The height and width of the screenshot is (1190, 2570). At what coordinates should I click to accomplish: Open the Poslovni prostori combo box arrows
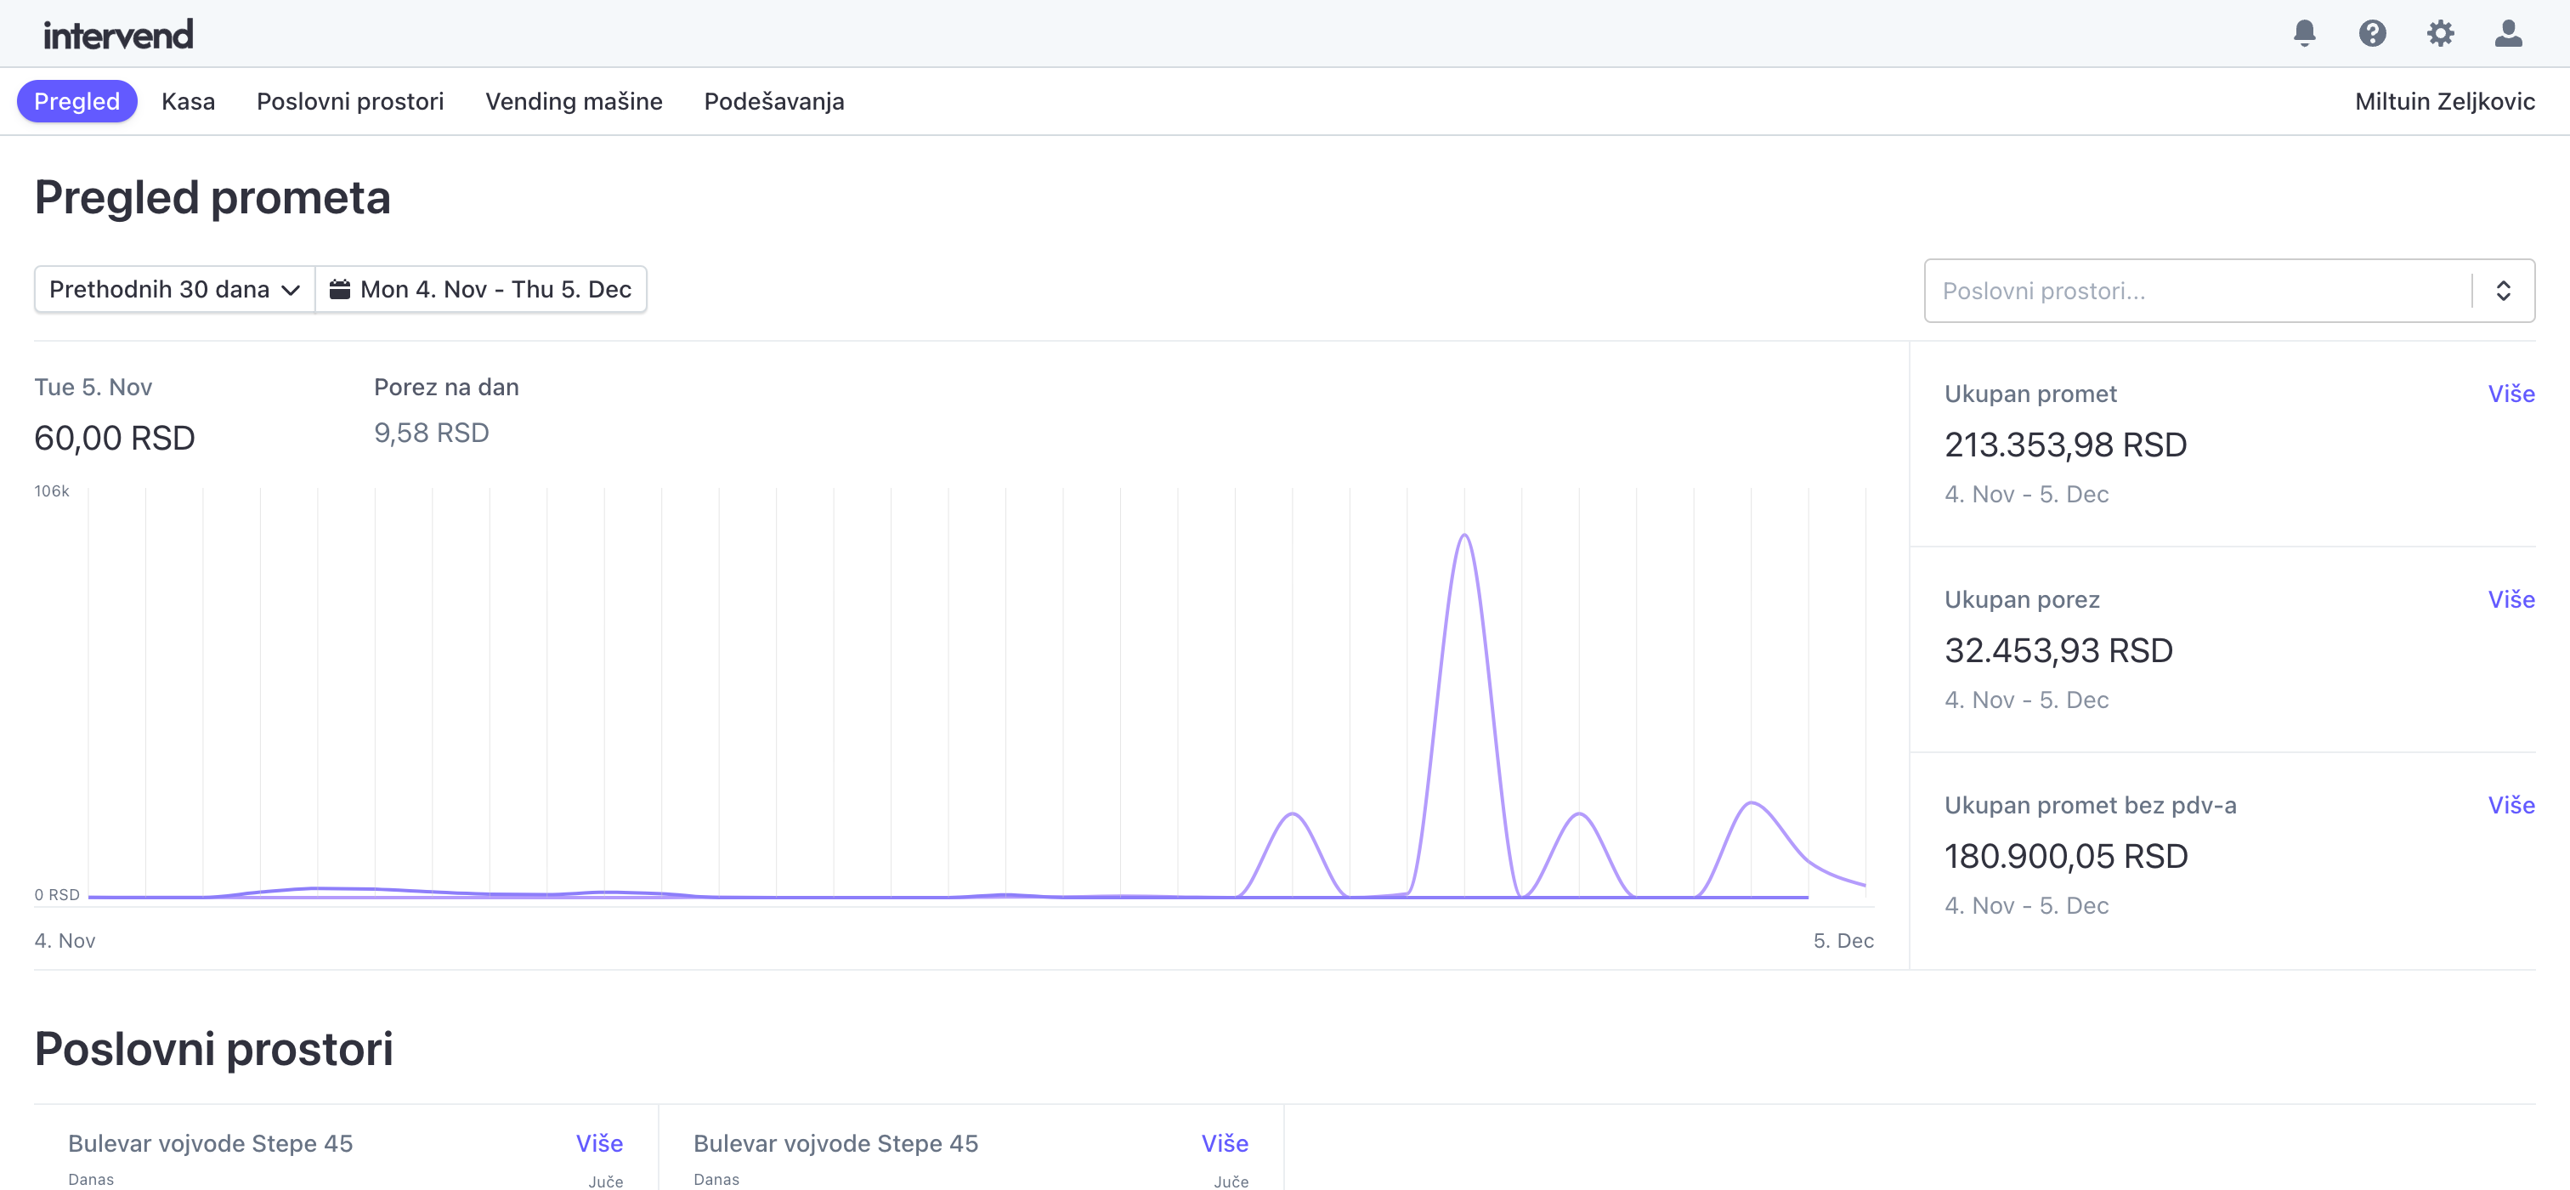tap(2502, 290)
